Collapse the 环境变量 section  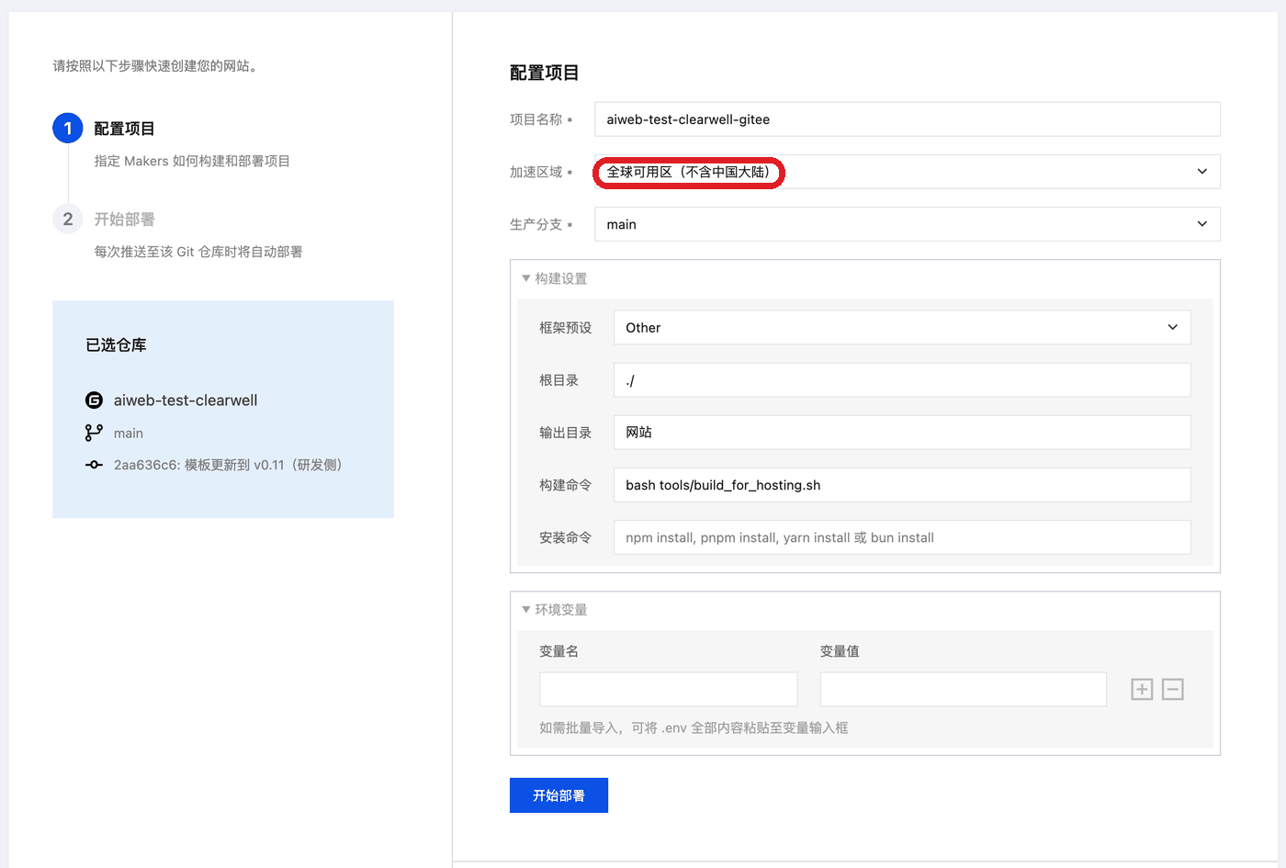click(x=555, y=609)
